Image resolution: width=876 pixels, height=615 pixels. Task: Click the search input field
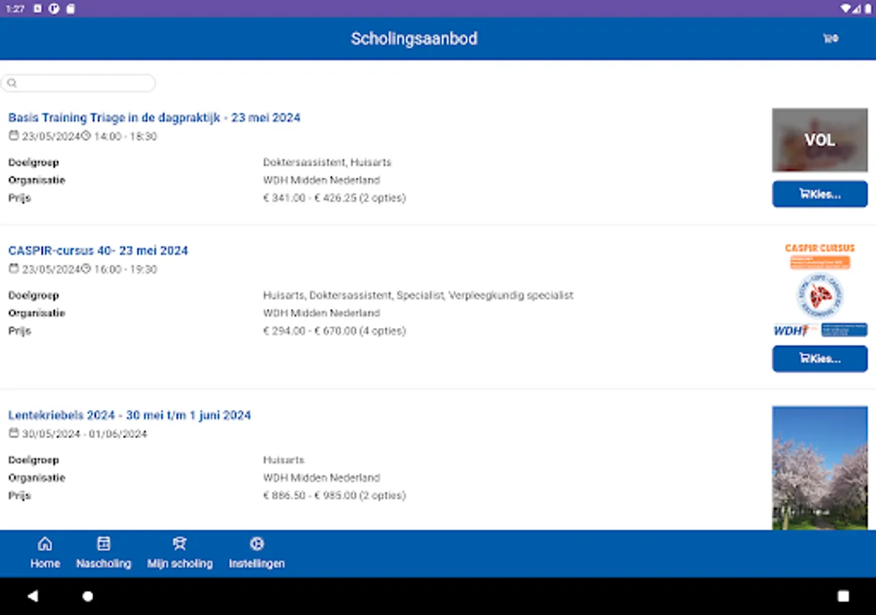(x=79, y=83)
